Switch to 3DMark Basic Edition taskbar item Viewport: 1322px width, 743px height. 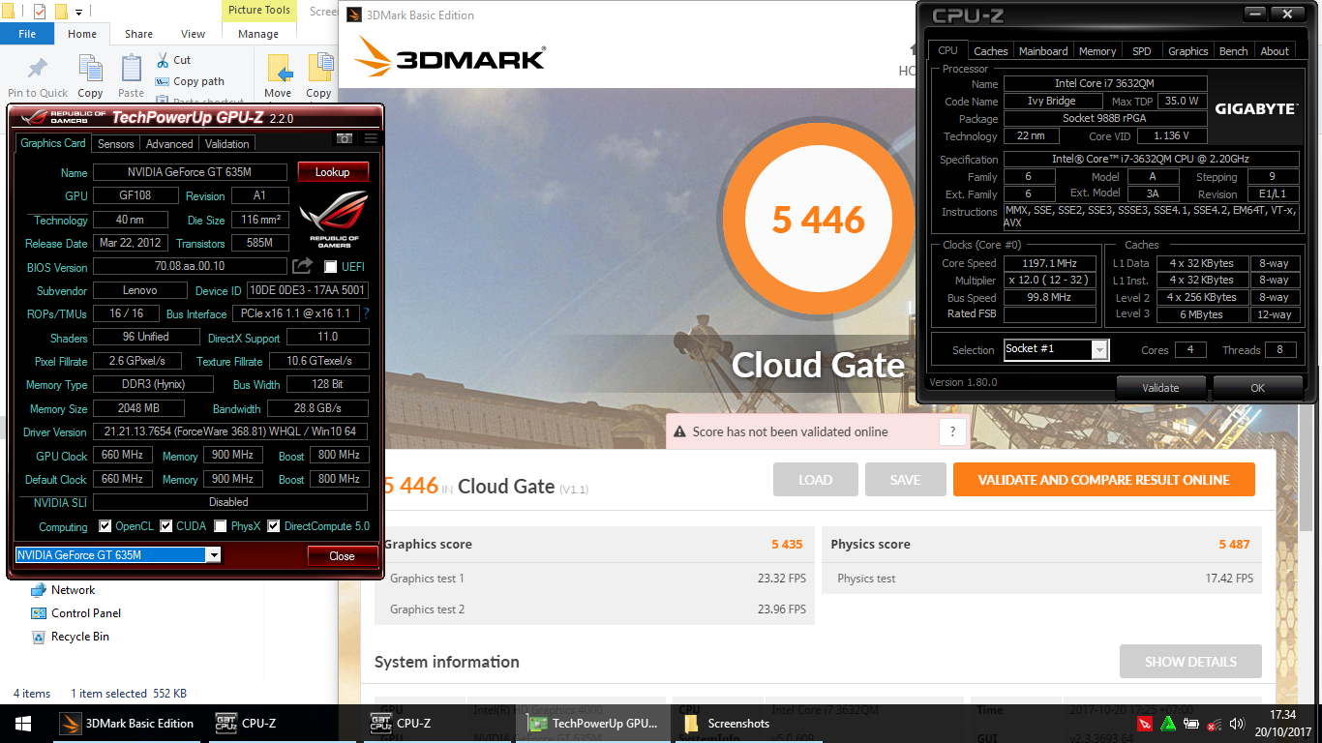coord(127,723)
